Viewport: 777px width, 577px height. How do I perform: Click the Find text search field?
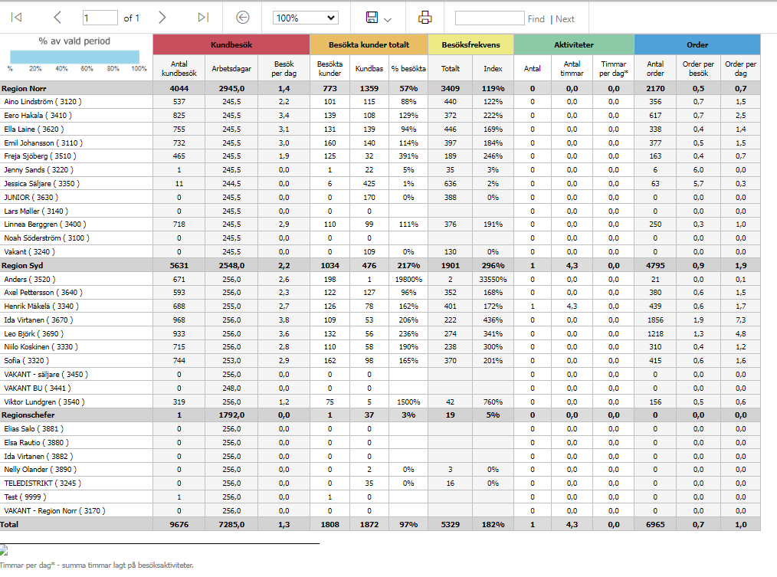click(490, 18)
